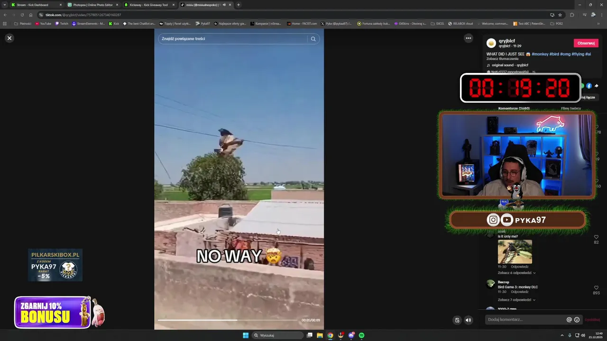Switch to 'Kickaway - Kick Giveaway Tool' tab
The height and width of the screenshot is (341, 607).
coord(149,5)
